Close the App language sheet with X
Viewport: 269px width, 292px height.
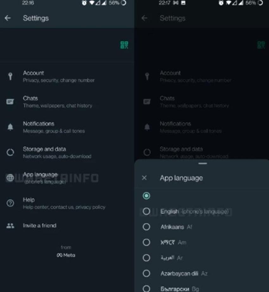[144, 178]
